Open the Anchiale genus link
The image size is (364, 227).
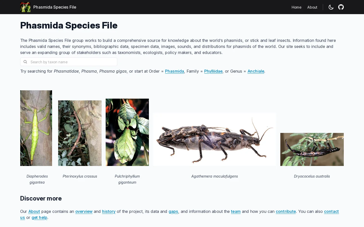pyautogui.click(x=256, y=71)
